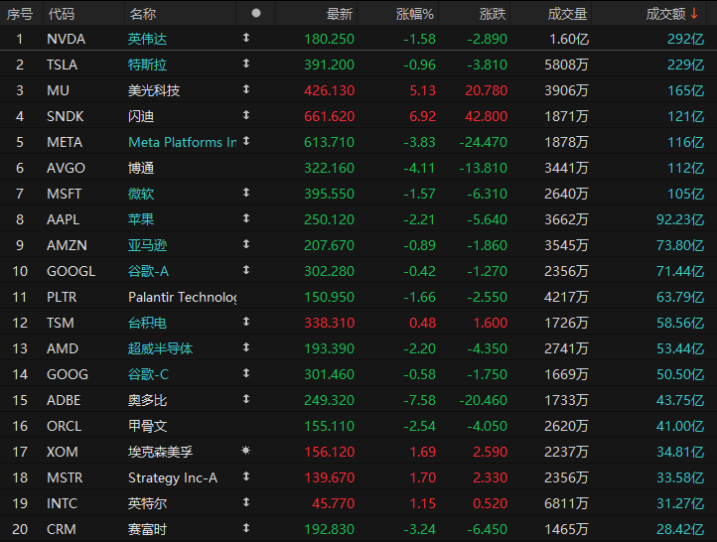This screenshot has height=542, width=717.
Task: Select the 博通 name cell
Action: pyautogui.click(x=141, y=168)
